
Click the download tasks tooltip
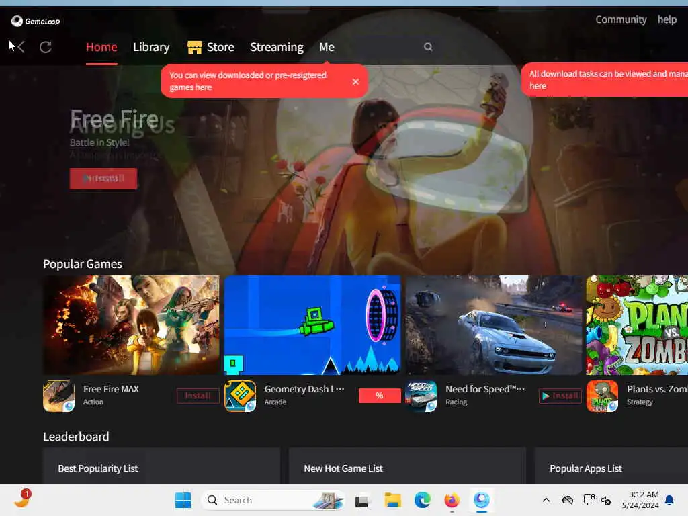605,80
